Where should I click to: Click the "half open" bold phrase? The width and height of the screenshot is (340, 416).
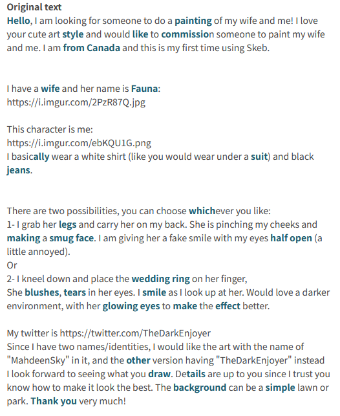(x=291, y=238)
